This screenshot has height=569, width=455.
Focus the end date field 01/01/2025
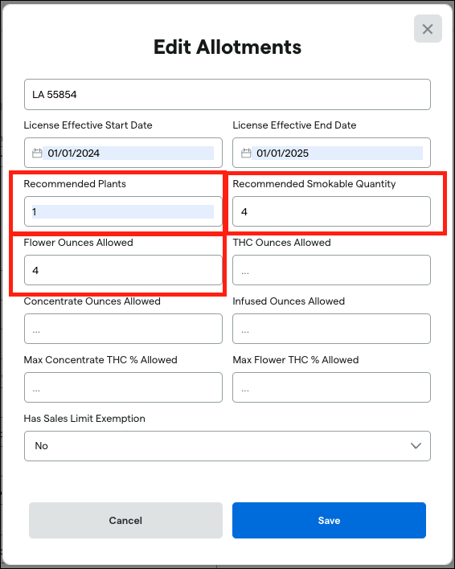tap(332, 153)
